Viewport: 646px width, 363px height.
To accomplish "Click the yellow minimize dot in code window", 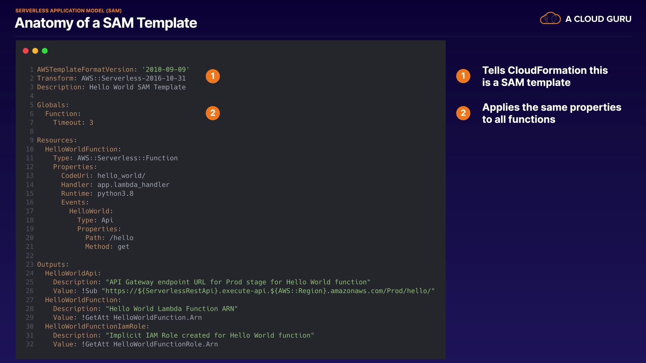I will point(35,51).
